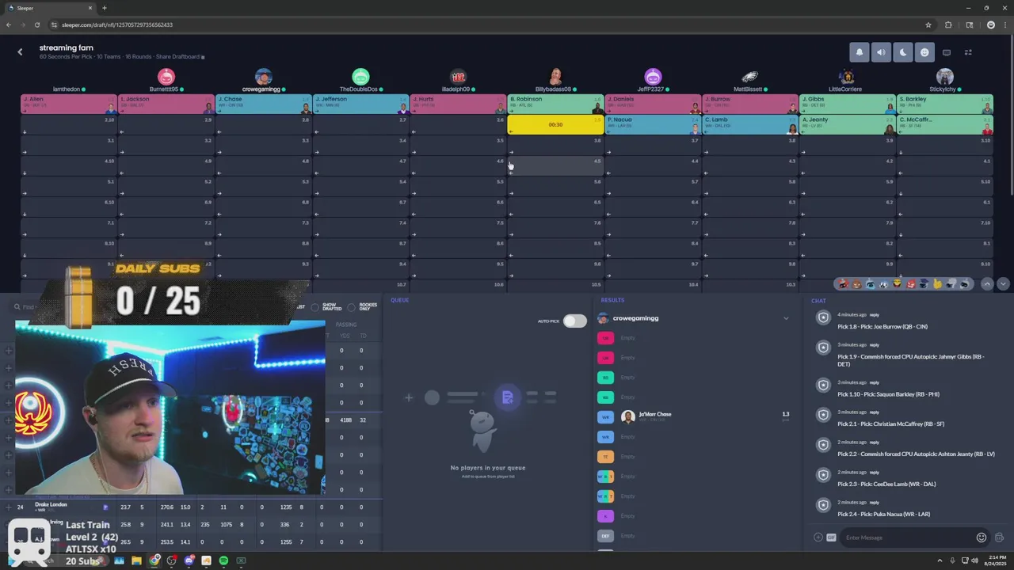Screen dimensions: 1014x570
Task: Open browser extensions puzzle icon
Action: tap(948, 25)
